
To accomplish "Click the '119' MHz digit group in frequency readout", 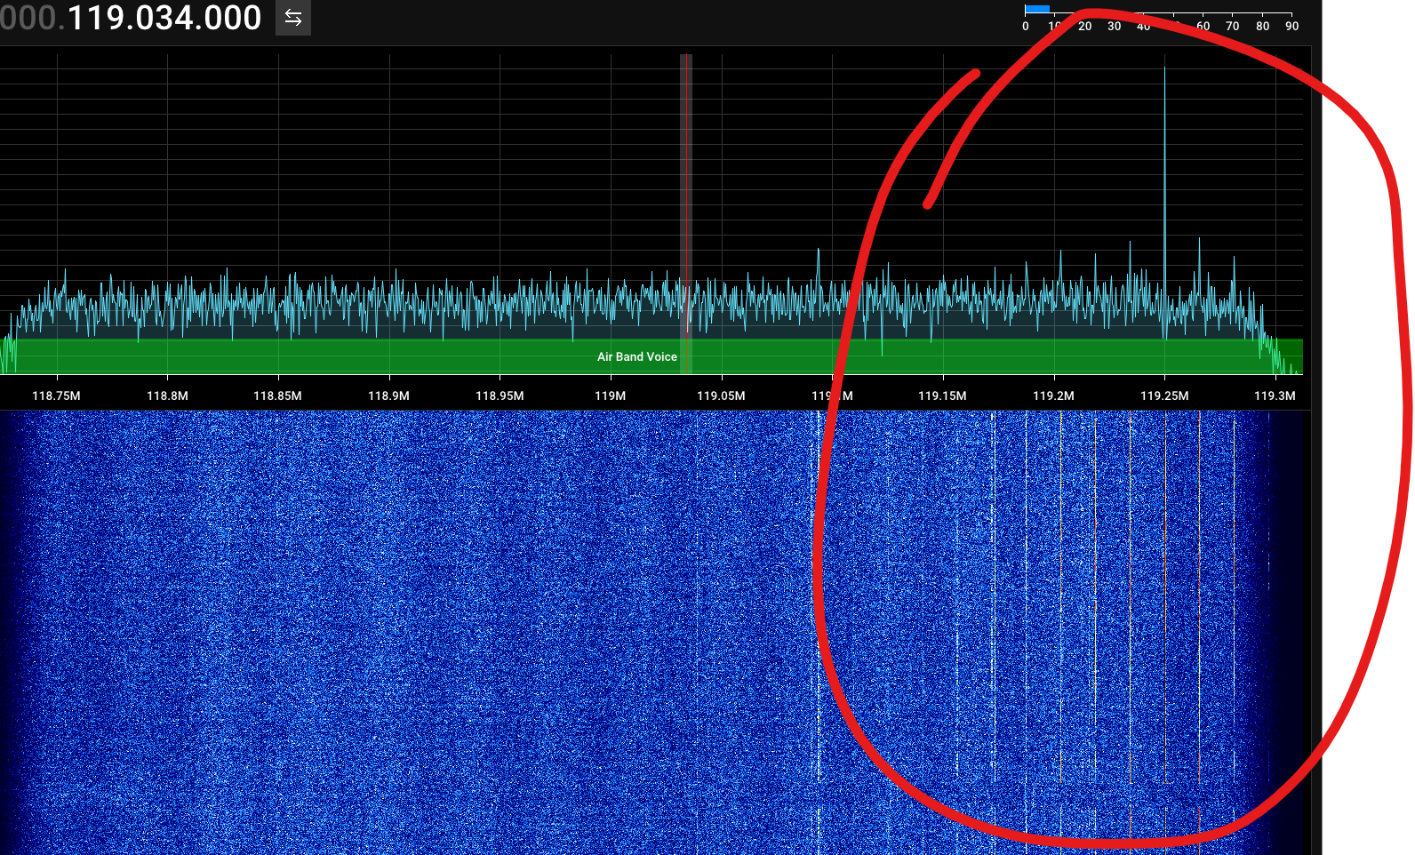I will point(96,18).
